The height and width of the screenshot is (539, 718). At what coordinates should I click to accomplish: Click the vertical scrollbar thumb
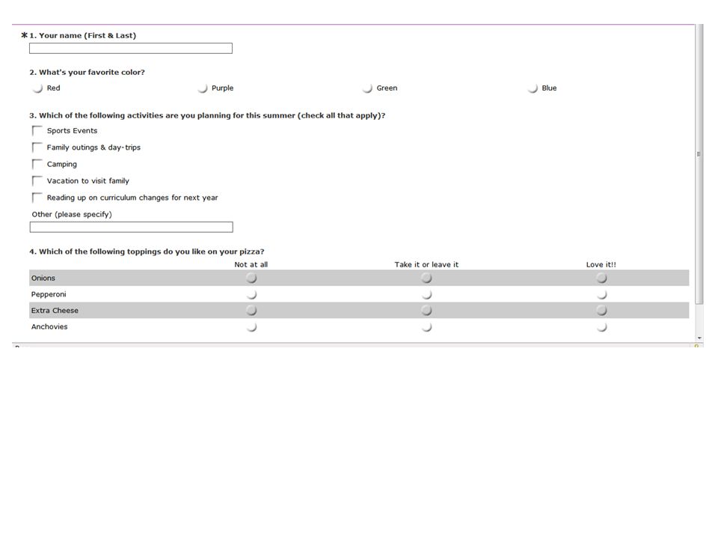pyautogui.click(x=699, y=164)
